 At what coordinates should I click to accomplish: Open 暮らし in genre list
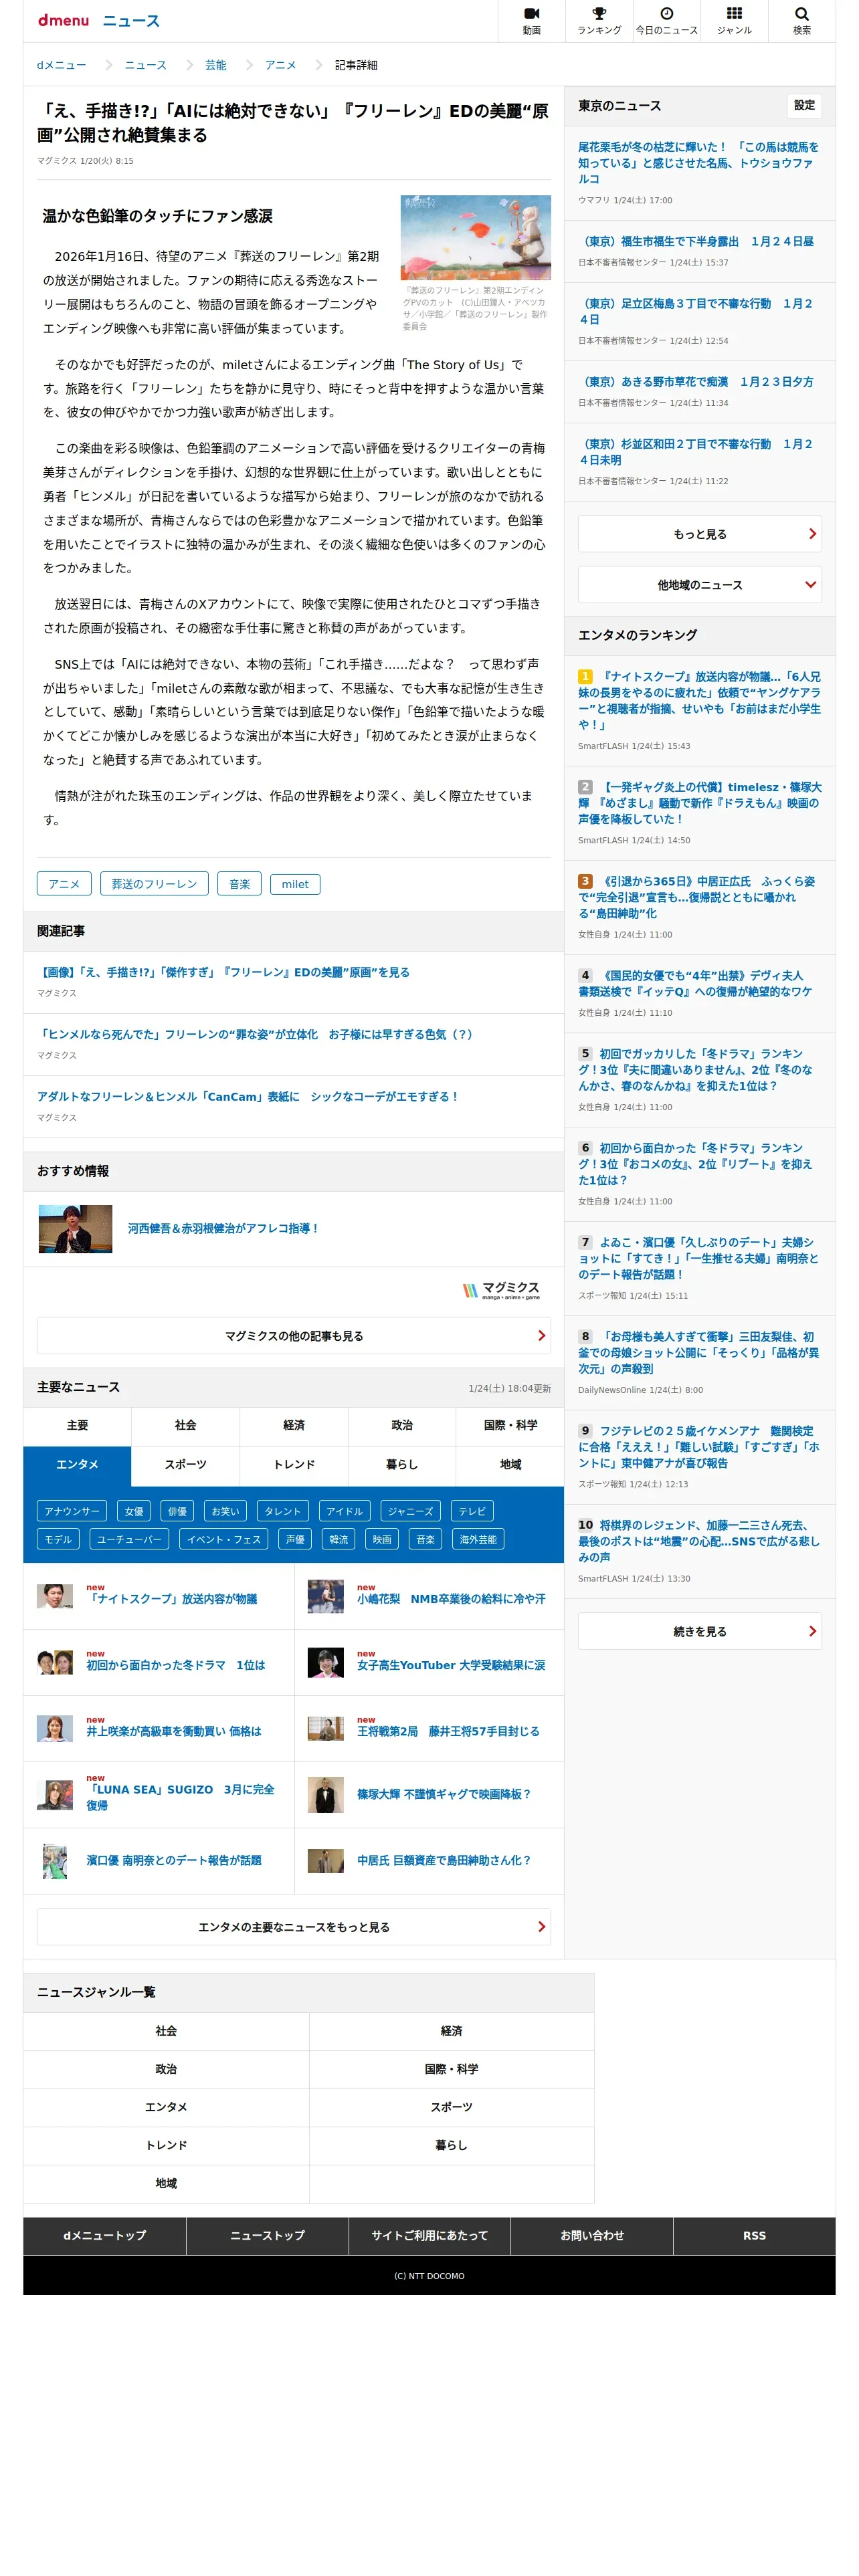click(451, 2145)
